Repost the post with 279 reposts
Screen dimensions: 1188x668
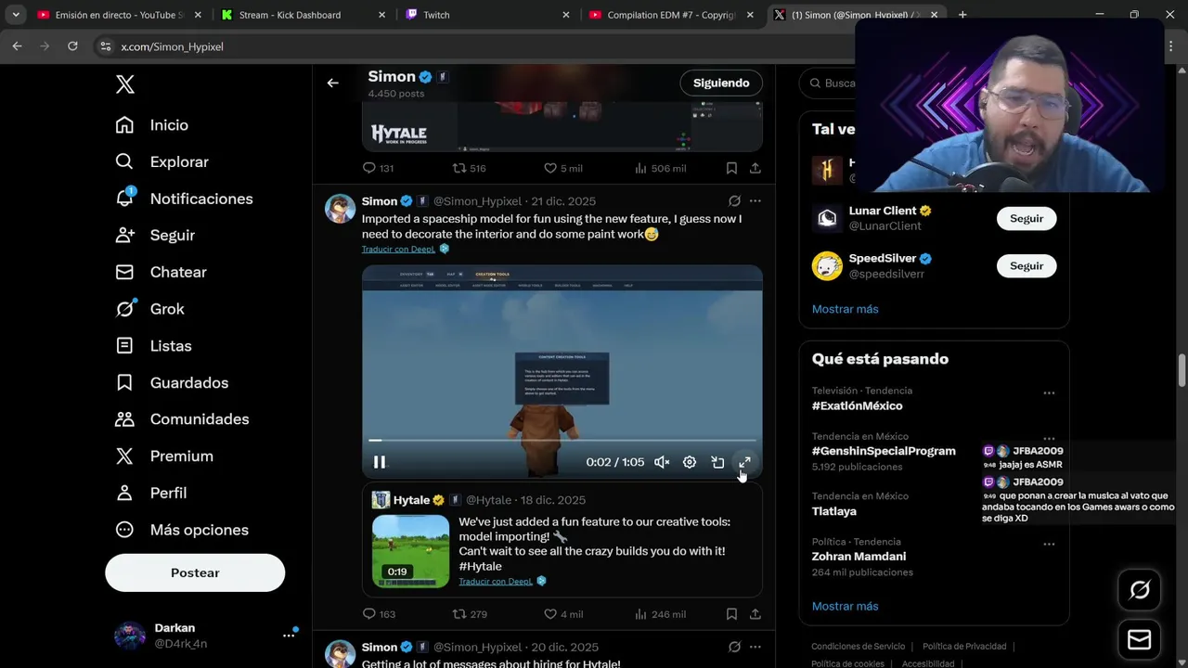(x=470, y=614)
